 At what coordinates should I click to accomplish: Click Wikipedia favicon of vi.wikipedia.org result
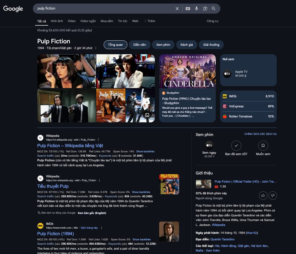click(40, 138)
